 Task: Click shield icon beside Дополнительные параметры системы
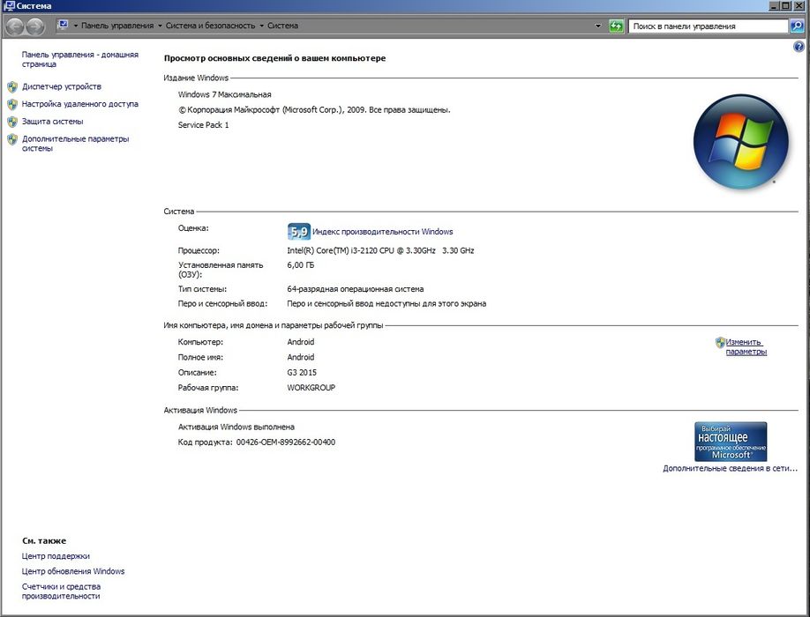coord(12,139)
